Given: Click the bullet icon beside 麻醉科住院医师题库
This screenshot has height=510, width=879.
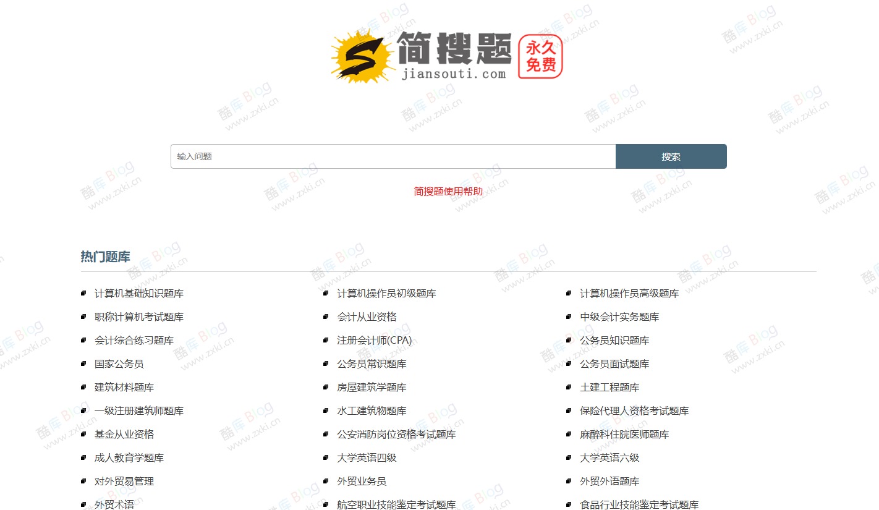Looking at the screenshot, I should (569, 434).
